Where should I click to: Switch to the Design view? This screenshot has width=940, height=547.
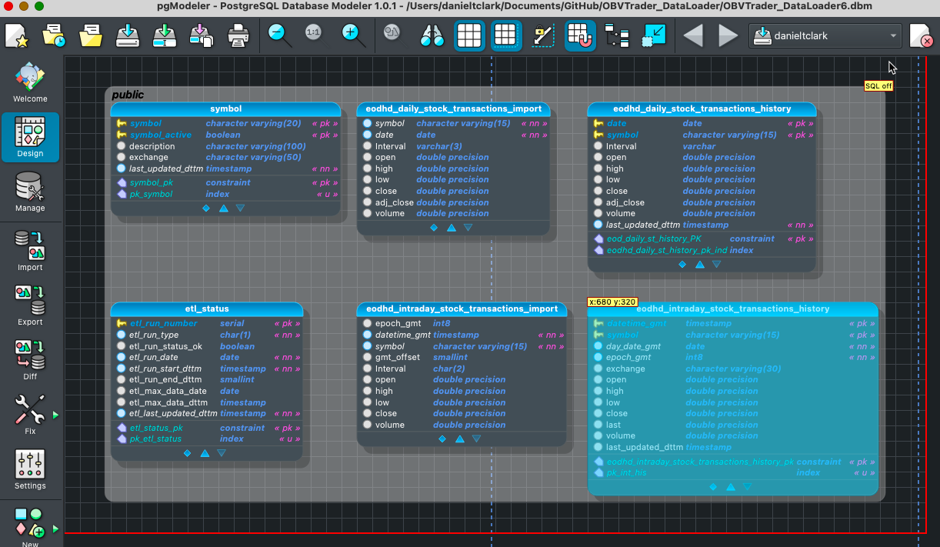(x=30, y=137)
